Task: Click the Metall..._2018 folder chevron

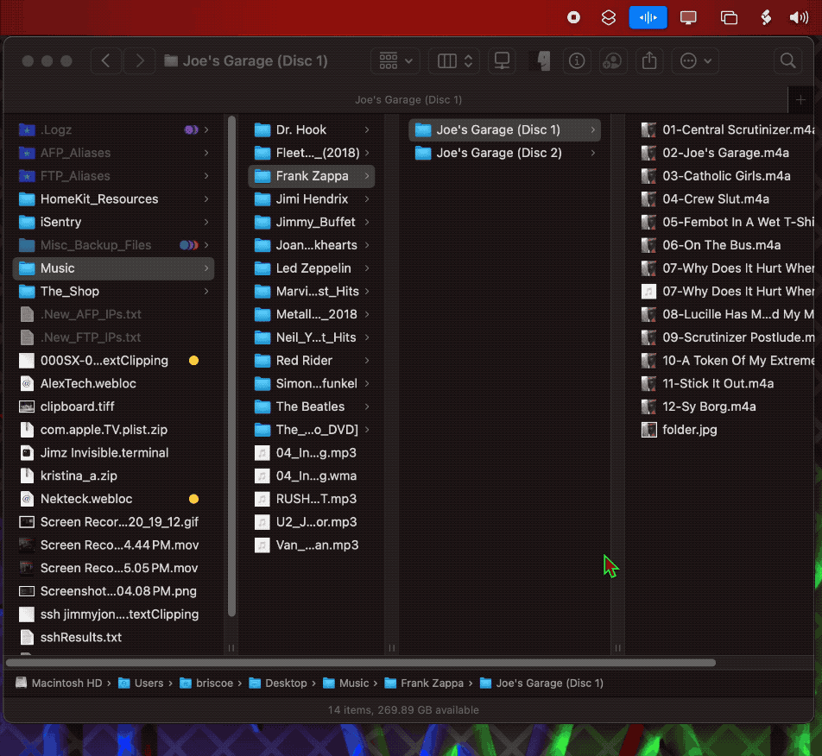Action: pos(366,314)
